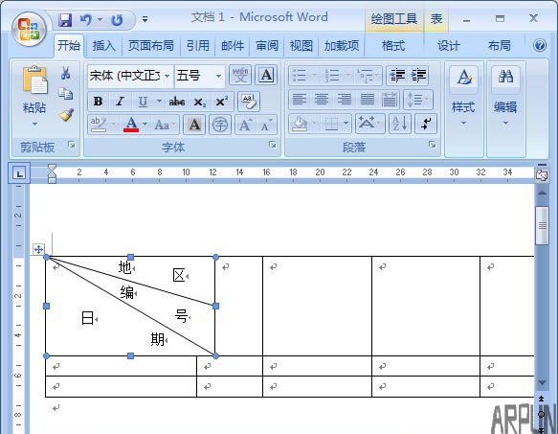Screen dimensions: 558x434
Task: Clear formatting with the eraser icon
Action: (x=249, y=102)
